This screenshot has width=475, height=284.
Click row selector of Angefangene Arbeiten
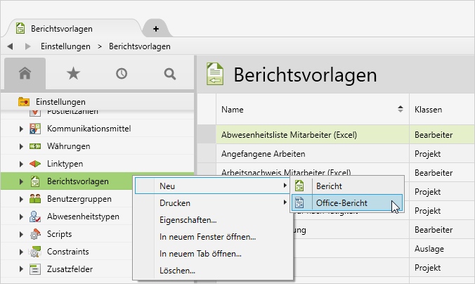[x=207, y=154]
